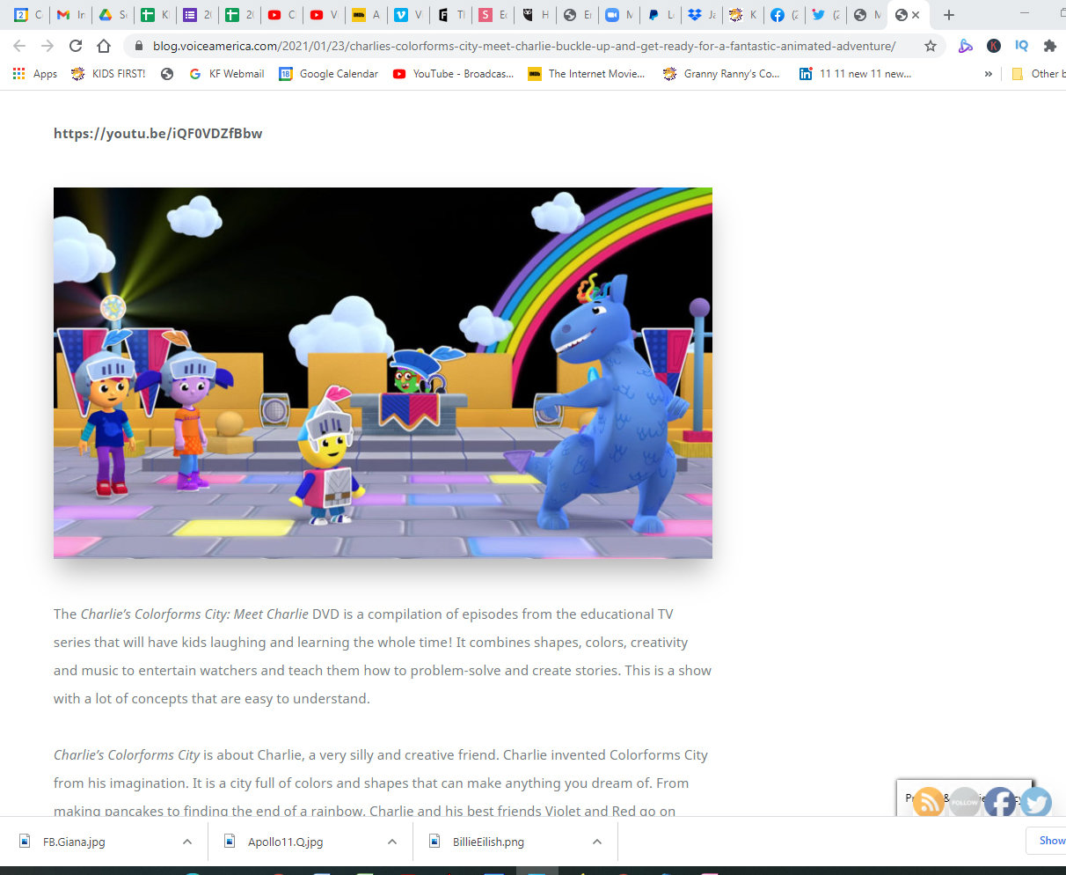
Task: Switch to the Vimeo tab
Action: (408, 15)
